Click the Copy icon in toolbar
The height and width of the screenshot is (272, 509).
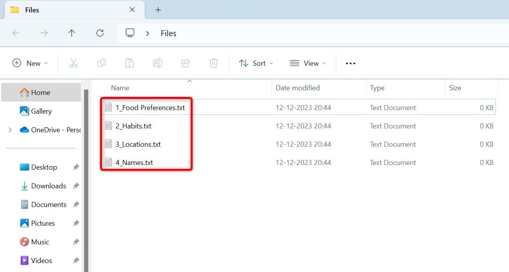102,63
